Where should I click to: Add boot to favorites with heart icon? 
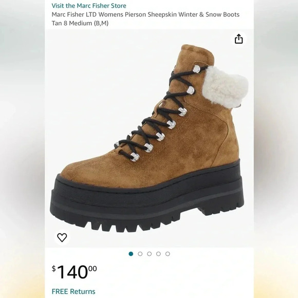pyautogui.click(x=62, y=237)
